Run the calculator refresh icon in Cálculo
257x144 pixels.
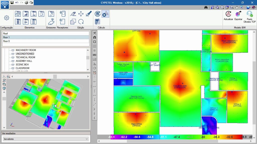tap(98, 14)
